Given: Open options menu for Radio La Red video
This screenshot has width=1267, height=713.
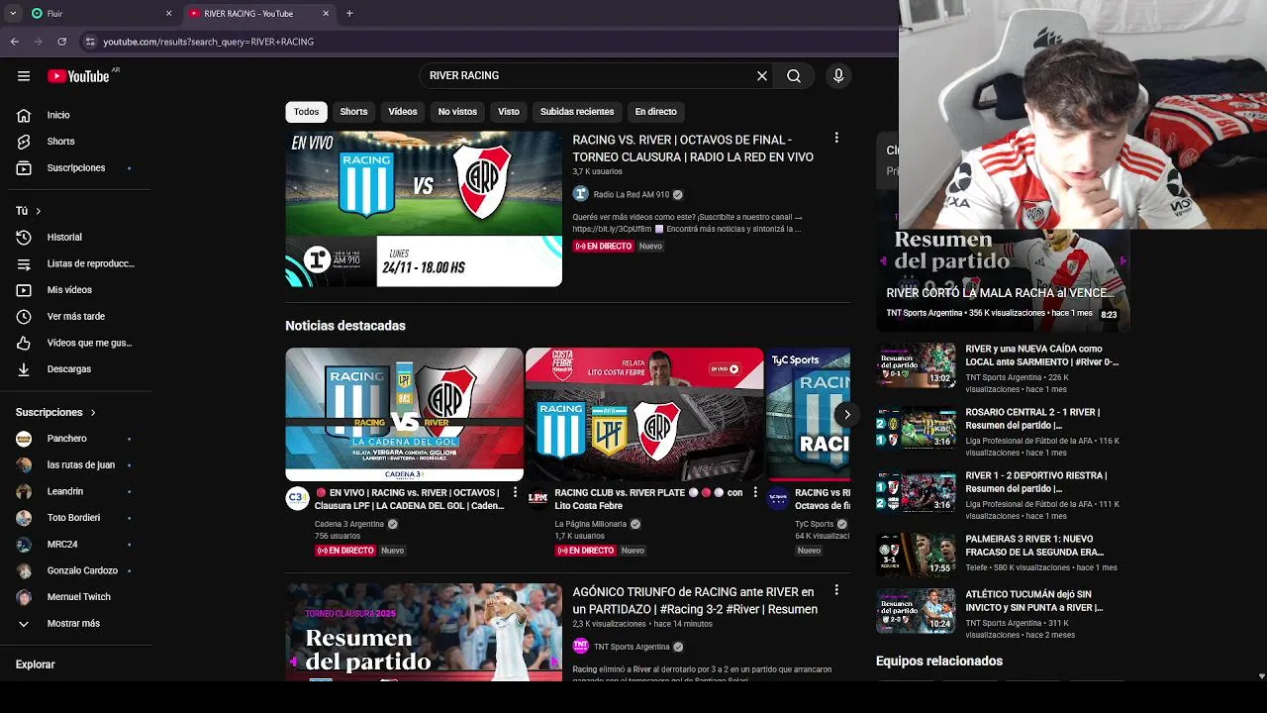Looking at the screenshot, I should [836, 139].
